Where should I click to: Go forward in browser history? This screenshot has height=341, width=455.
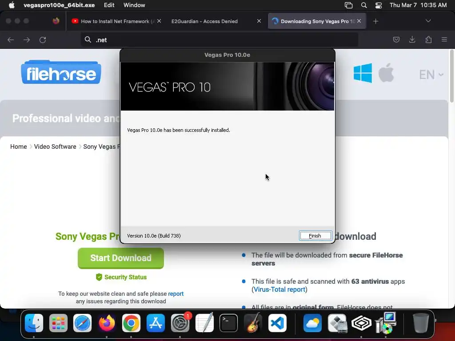pos(27,40)
